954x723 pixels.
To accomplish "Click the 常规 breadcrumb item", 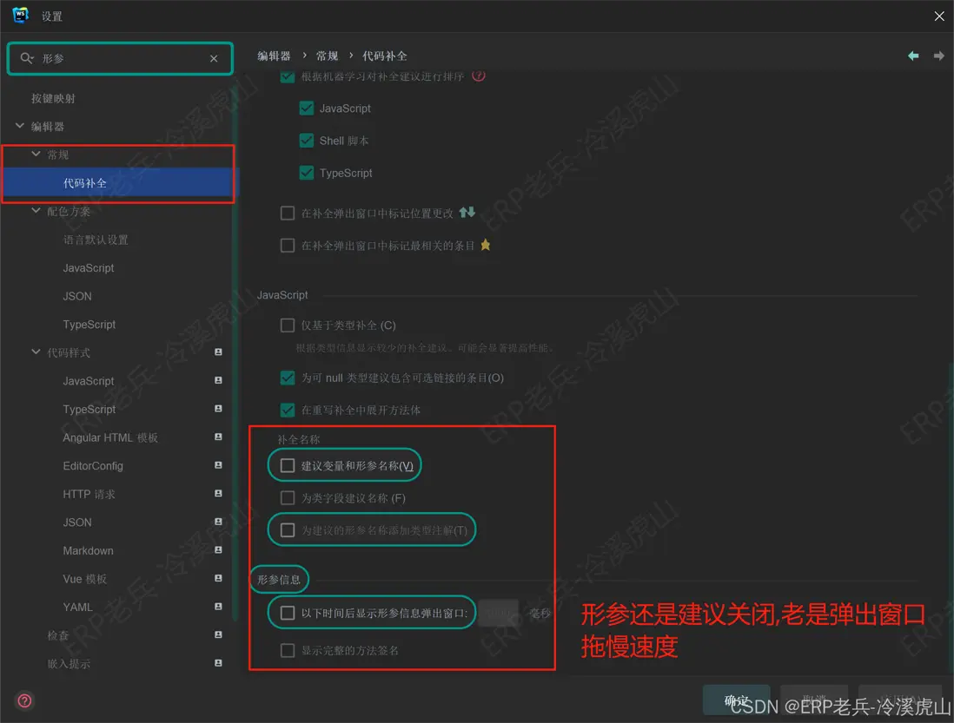I will click(327, 55).
